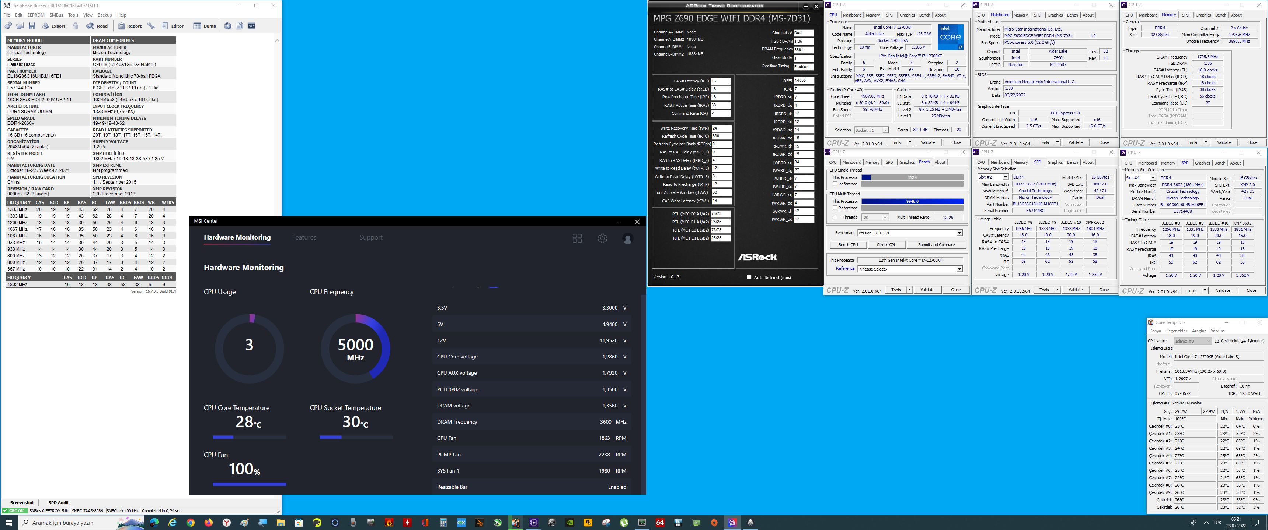This screenshot has width=1268, height=530.
Task: Open Seçenekler menu in Core Temp
Action: (1177, 331)
